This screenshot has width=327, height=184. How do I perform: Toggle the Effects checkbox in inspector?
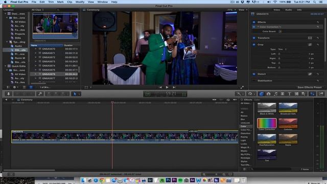point(254,22)
